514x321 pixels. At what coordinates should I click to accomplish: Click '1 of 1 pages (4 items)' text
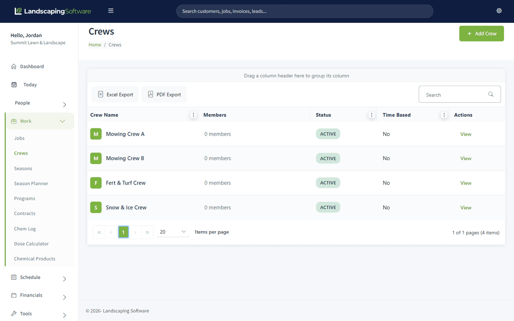coord(476,233)
